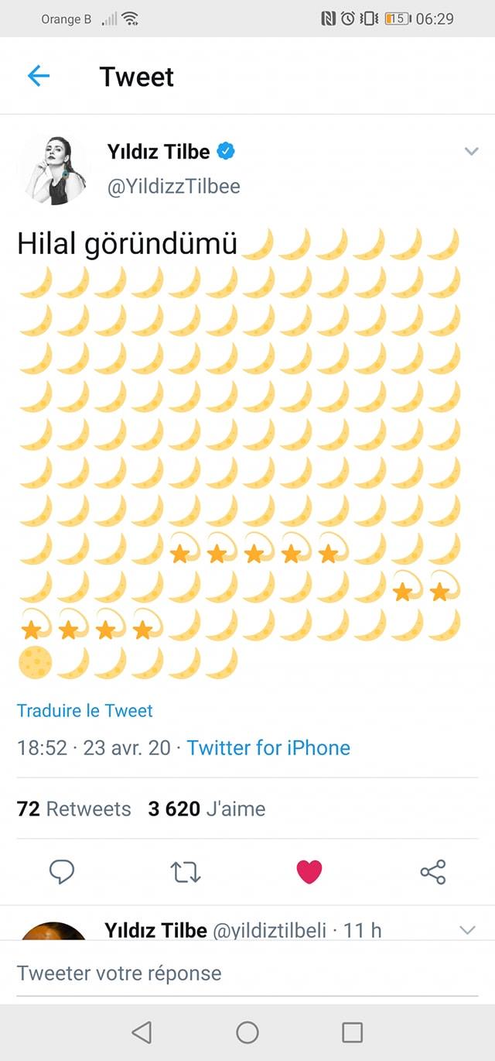Viewport: 495px width, 1061px height.
Task: Tap the retweet arrows icon
Action: [x=186, y=872]
